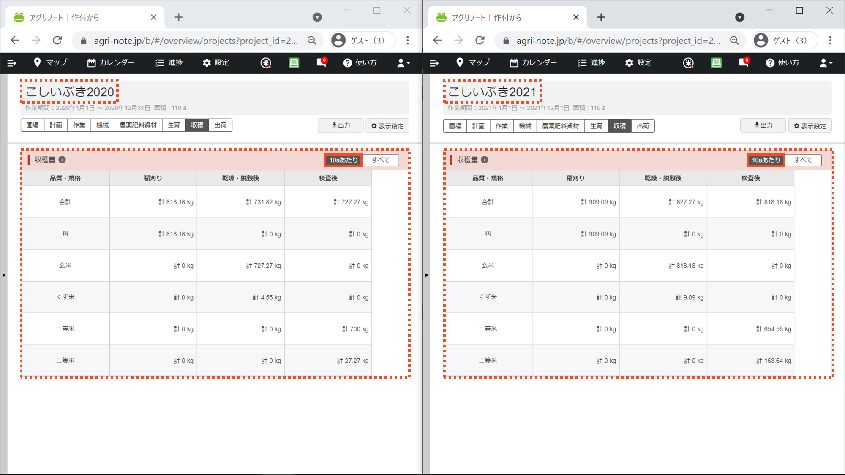Click notification bell with badge in right window
The image size is (845, 475).
click(x=744, y=63)
